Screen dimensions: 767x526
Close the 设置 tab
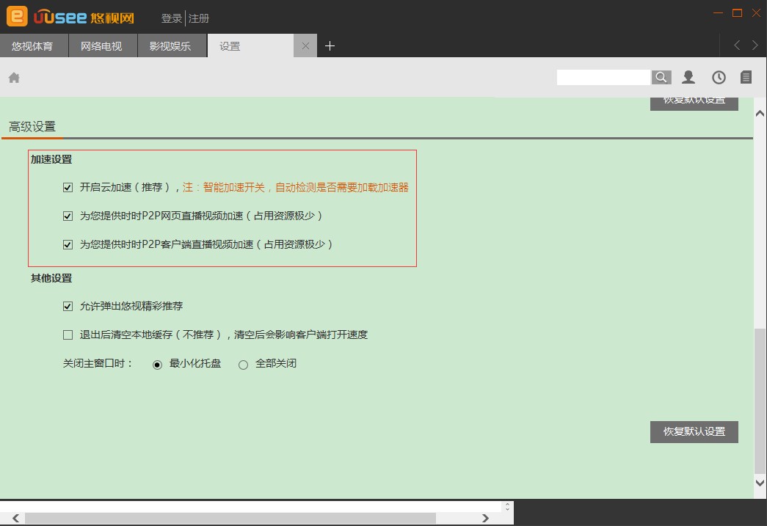pos(305,46)
